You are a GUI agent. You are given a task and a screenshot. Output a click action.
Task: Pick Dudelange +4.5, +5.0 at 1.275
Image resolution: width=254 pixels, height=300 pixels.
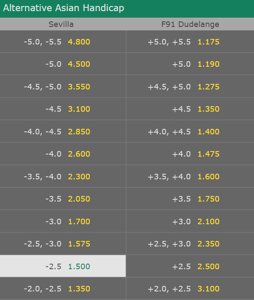click(x=190, y=86)
